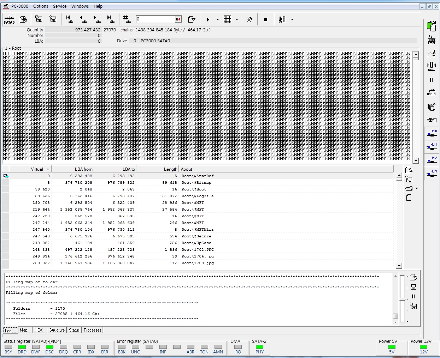Switch to the HEX tab
The image size is (440, 358).
[39, 330]
